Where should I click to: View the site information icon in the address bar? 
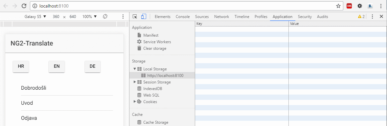point(35,6)
